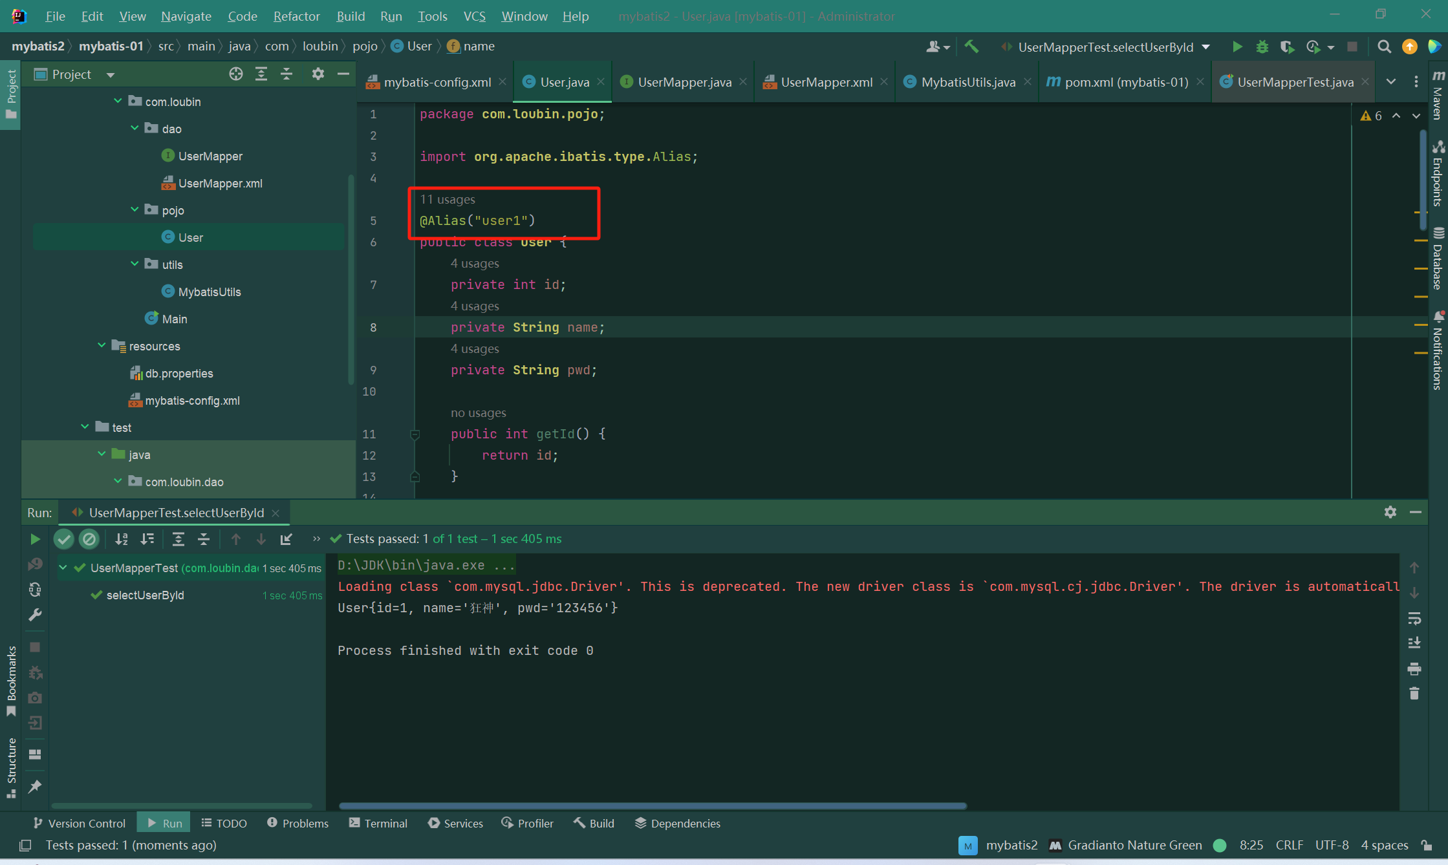Switch to UserMapper.xml editor tab
The image size is (1448, 865).
[825, 82]
